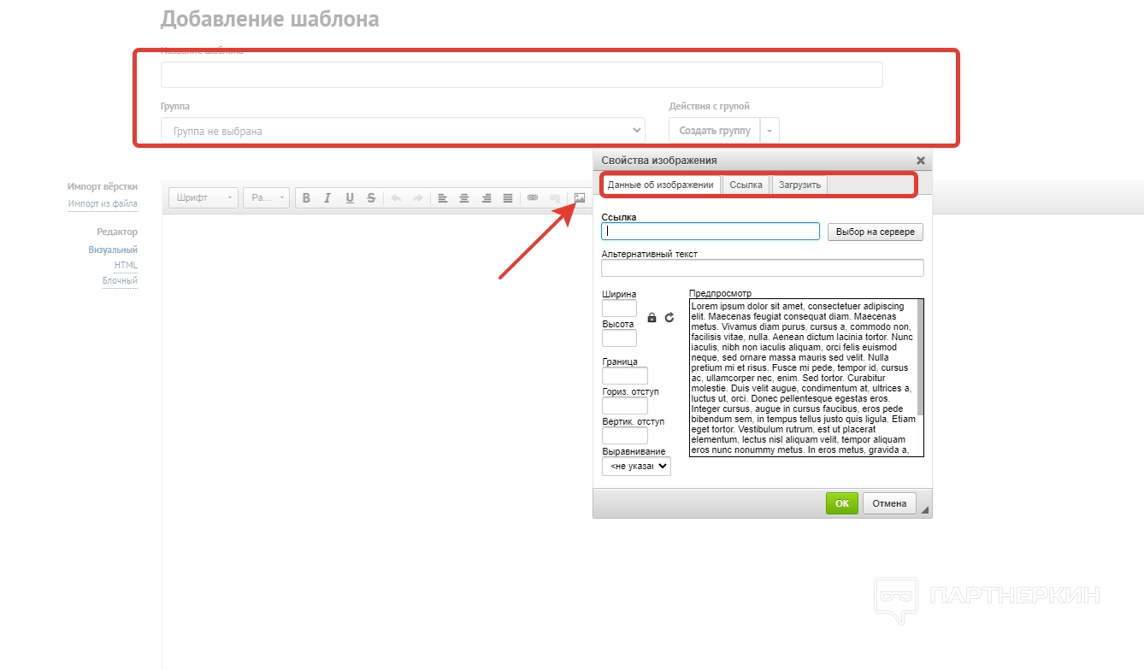Select the HTML editor mode

click(x=126, y=265)
